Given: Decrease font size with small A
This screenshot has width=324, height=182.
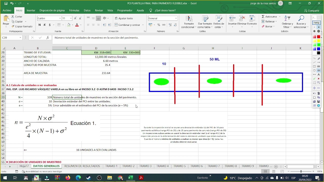Looking at the screenshot, I should click(80, 18).
